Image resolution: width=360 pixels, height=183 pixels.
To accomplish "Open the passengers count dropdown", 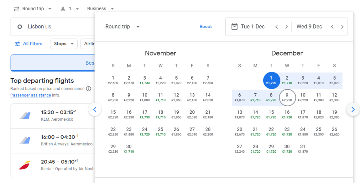I will pos(70,9).
